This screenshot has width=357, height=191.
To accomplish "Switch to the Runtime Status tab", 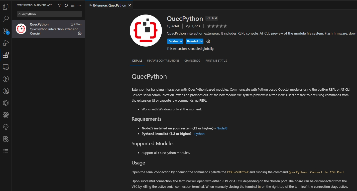I will tap(216, 60).
